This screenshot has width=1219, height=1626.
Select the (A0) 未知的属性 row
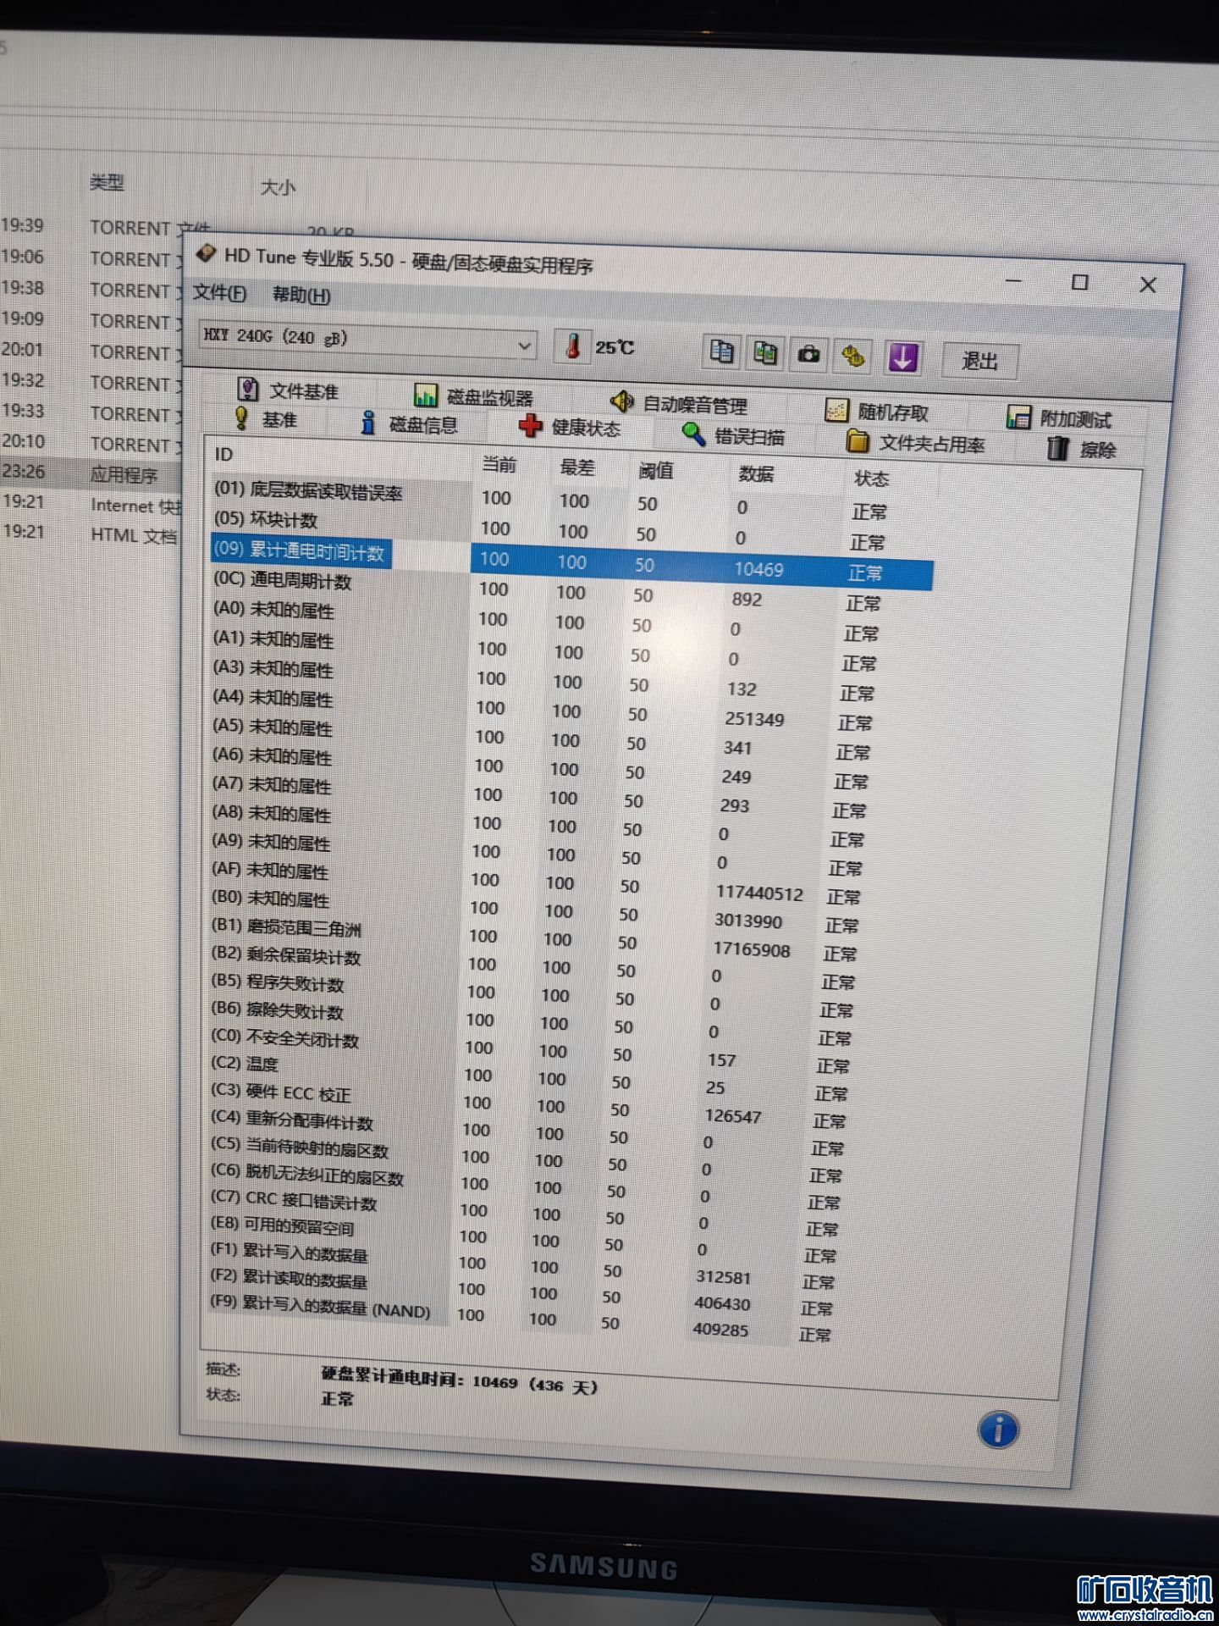pos(546,620)
